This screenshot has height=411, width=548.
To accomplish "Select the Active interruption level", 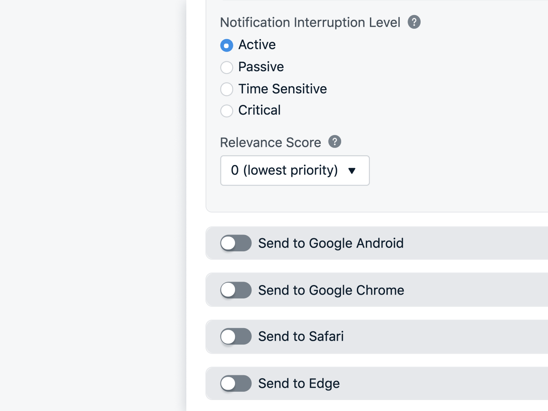I will 226,45.
